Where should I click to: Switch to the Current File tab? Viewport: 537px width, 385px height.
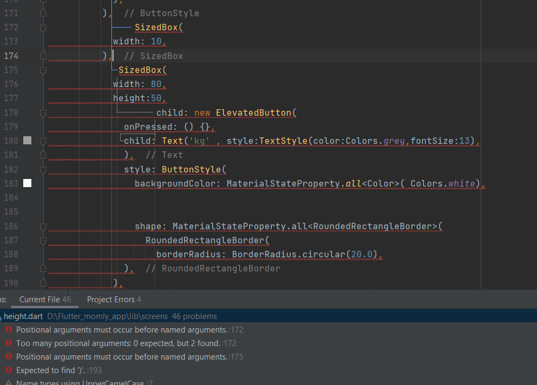tap(45, 300)
